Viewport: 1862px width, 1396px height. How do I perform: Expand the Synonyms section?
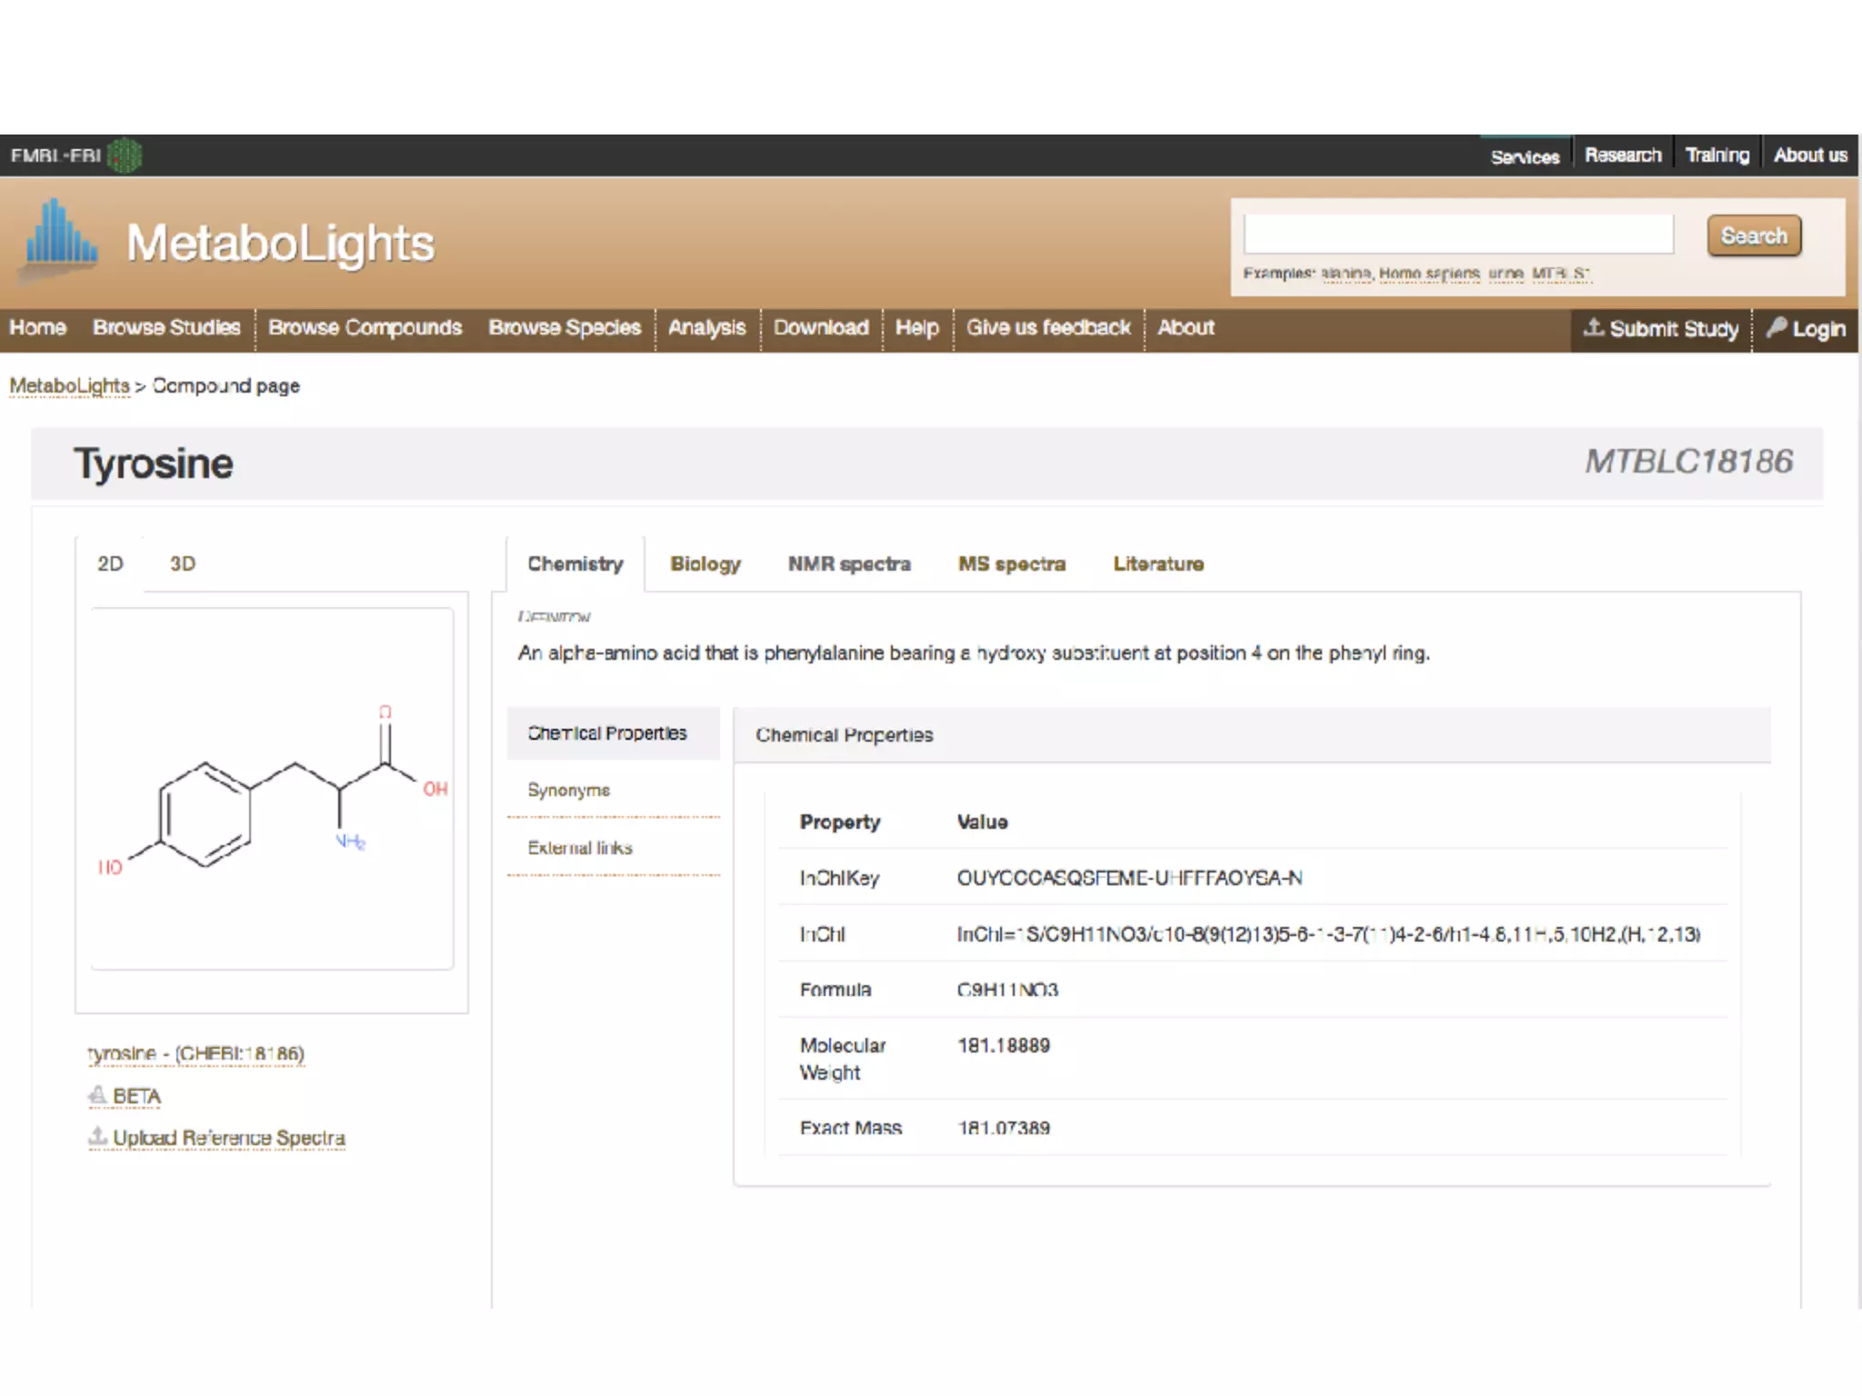(x=568, y=790)
